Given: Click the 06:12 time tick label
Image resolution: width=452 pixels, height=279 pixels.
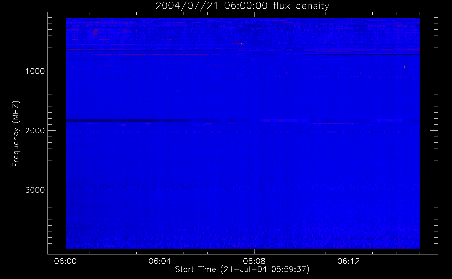Looking at the screenshot, I should [349, 261].
